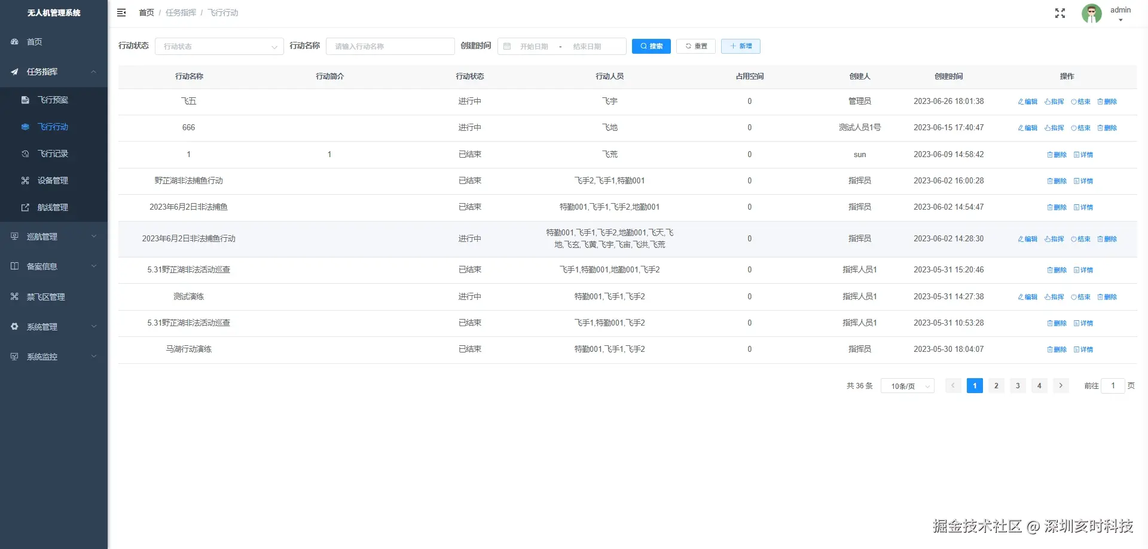Click the 结束日期 date field

pos(587,47)
